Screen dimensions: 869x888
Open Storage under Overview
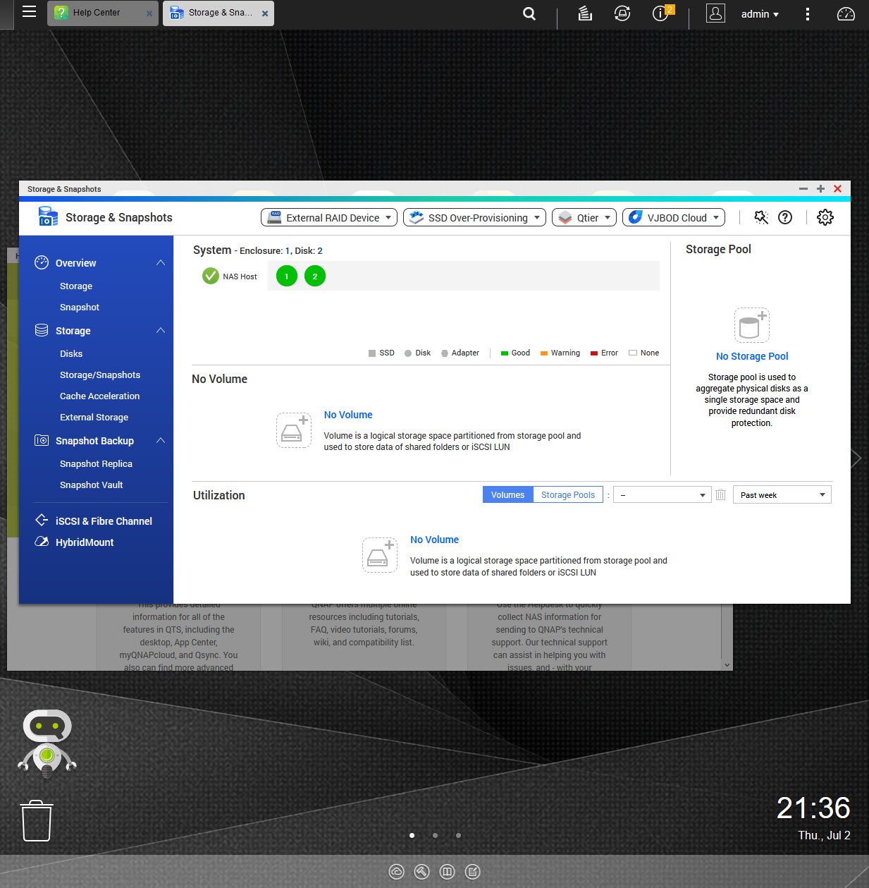coord(76,286)
